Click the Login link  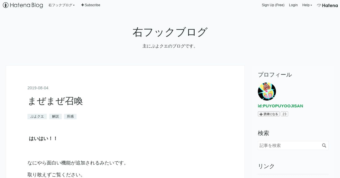(x=293, y=5)
